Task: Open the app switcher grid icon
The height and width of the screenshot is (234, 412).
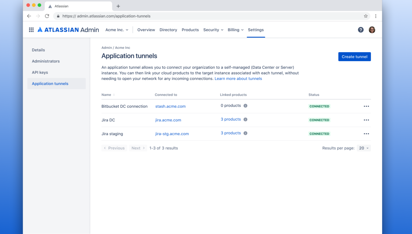Action: click(x=31, y=30)
